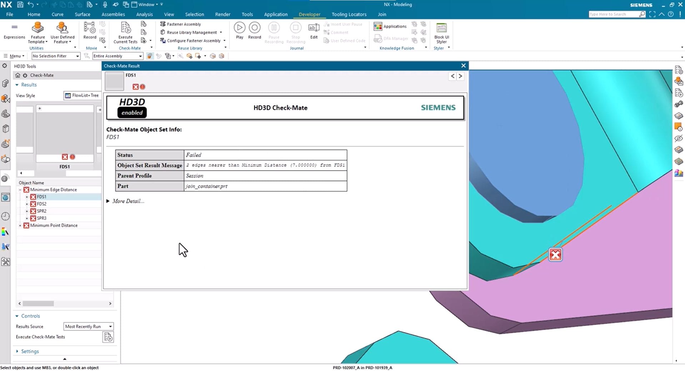
Task: Expand the Settings section
Action: point(17,351)
